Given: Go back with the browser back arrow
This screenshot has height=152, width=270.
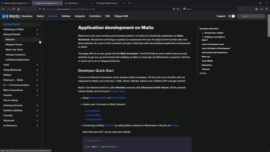Looking at the screenshot, I should point(3,9).
